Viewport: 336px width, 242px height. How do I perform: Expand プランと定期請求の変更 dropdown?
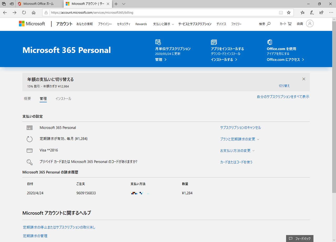[x=240, y=139]
